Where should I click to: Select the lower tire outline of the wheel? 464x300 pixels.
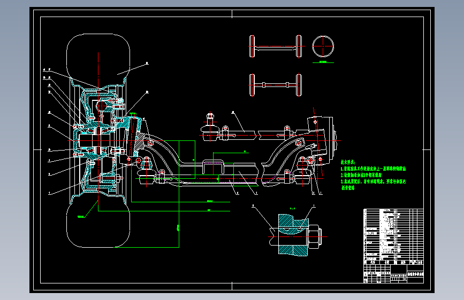pos(98,222)
